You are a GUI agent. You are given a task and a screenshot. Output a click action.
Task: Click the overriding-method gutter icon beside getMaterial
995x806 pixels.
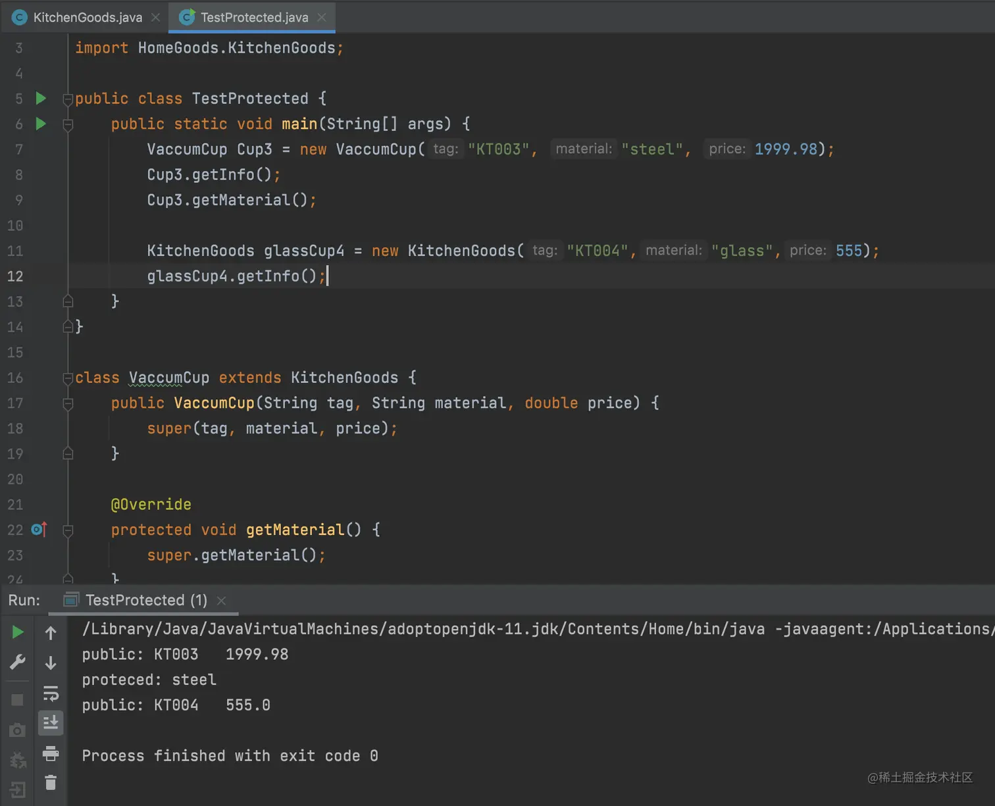(x=39, y=529)
